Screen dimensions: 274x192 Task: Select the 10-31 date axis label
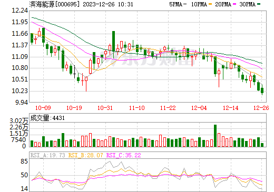[x=105, y=108]
